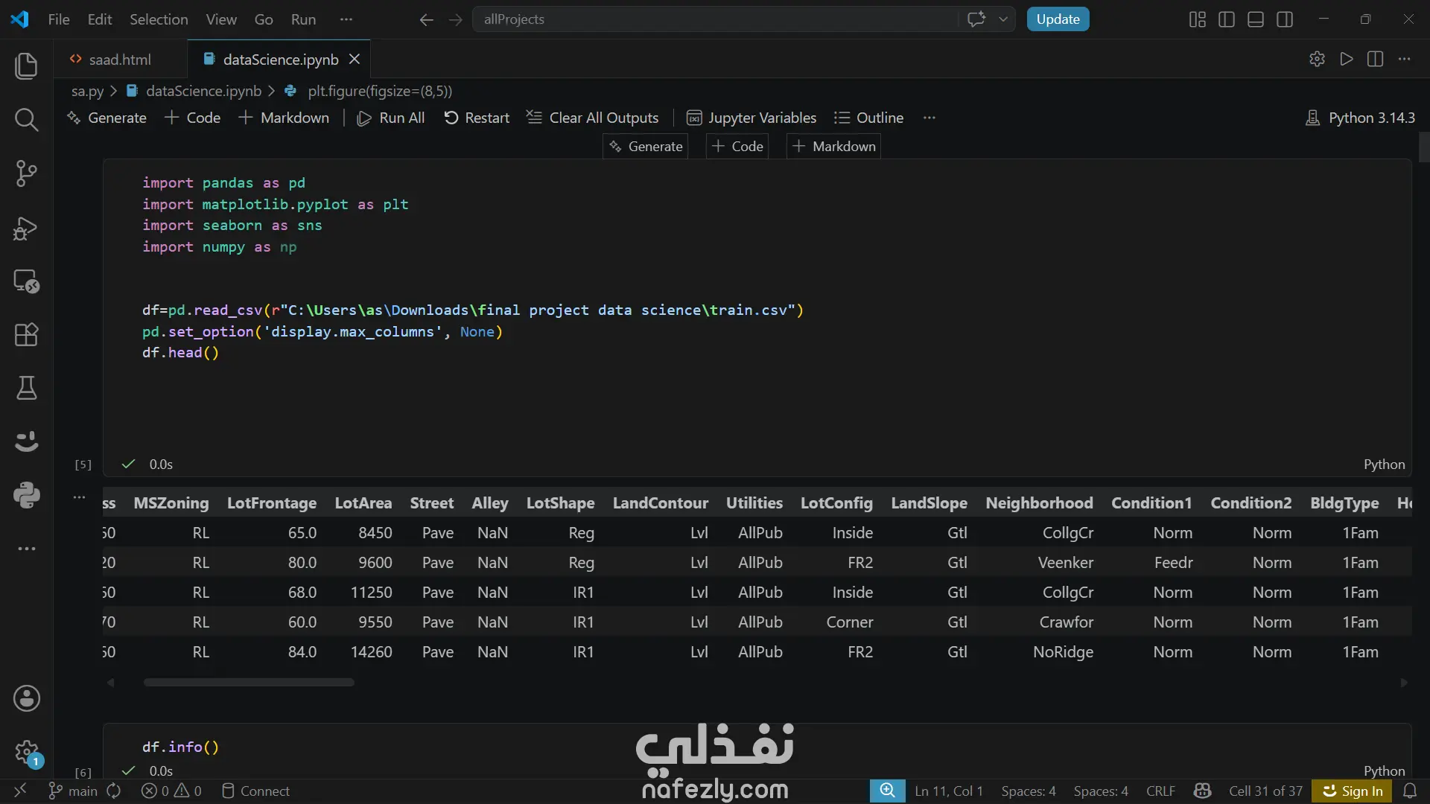Toggle the primary side bar

pyautogui.click(x=1227, y=19)
